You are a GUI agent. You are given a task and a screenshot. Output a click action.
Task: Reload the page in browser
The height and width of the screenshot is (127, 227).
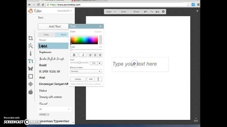[38, 5]
